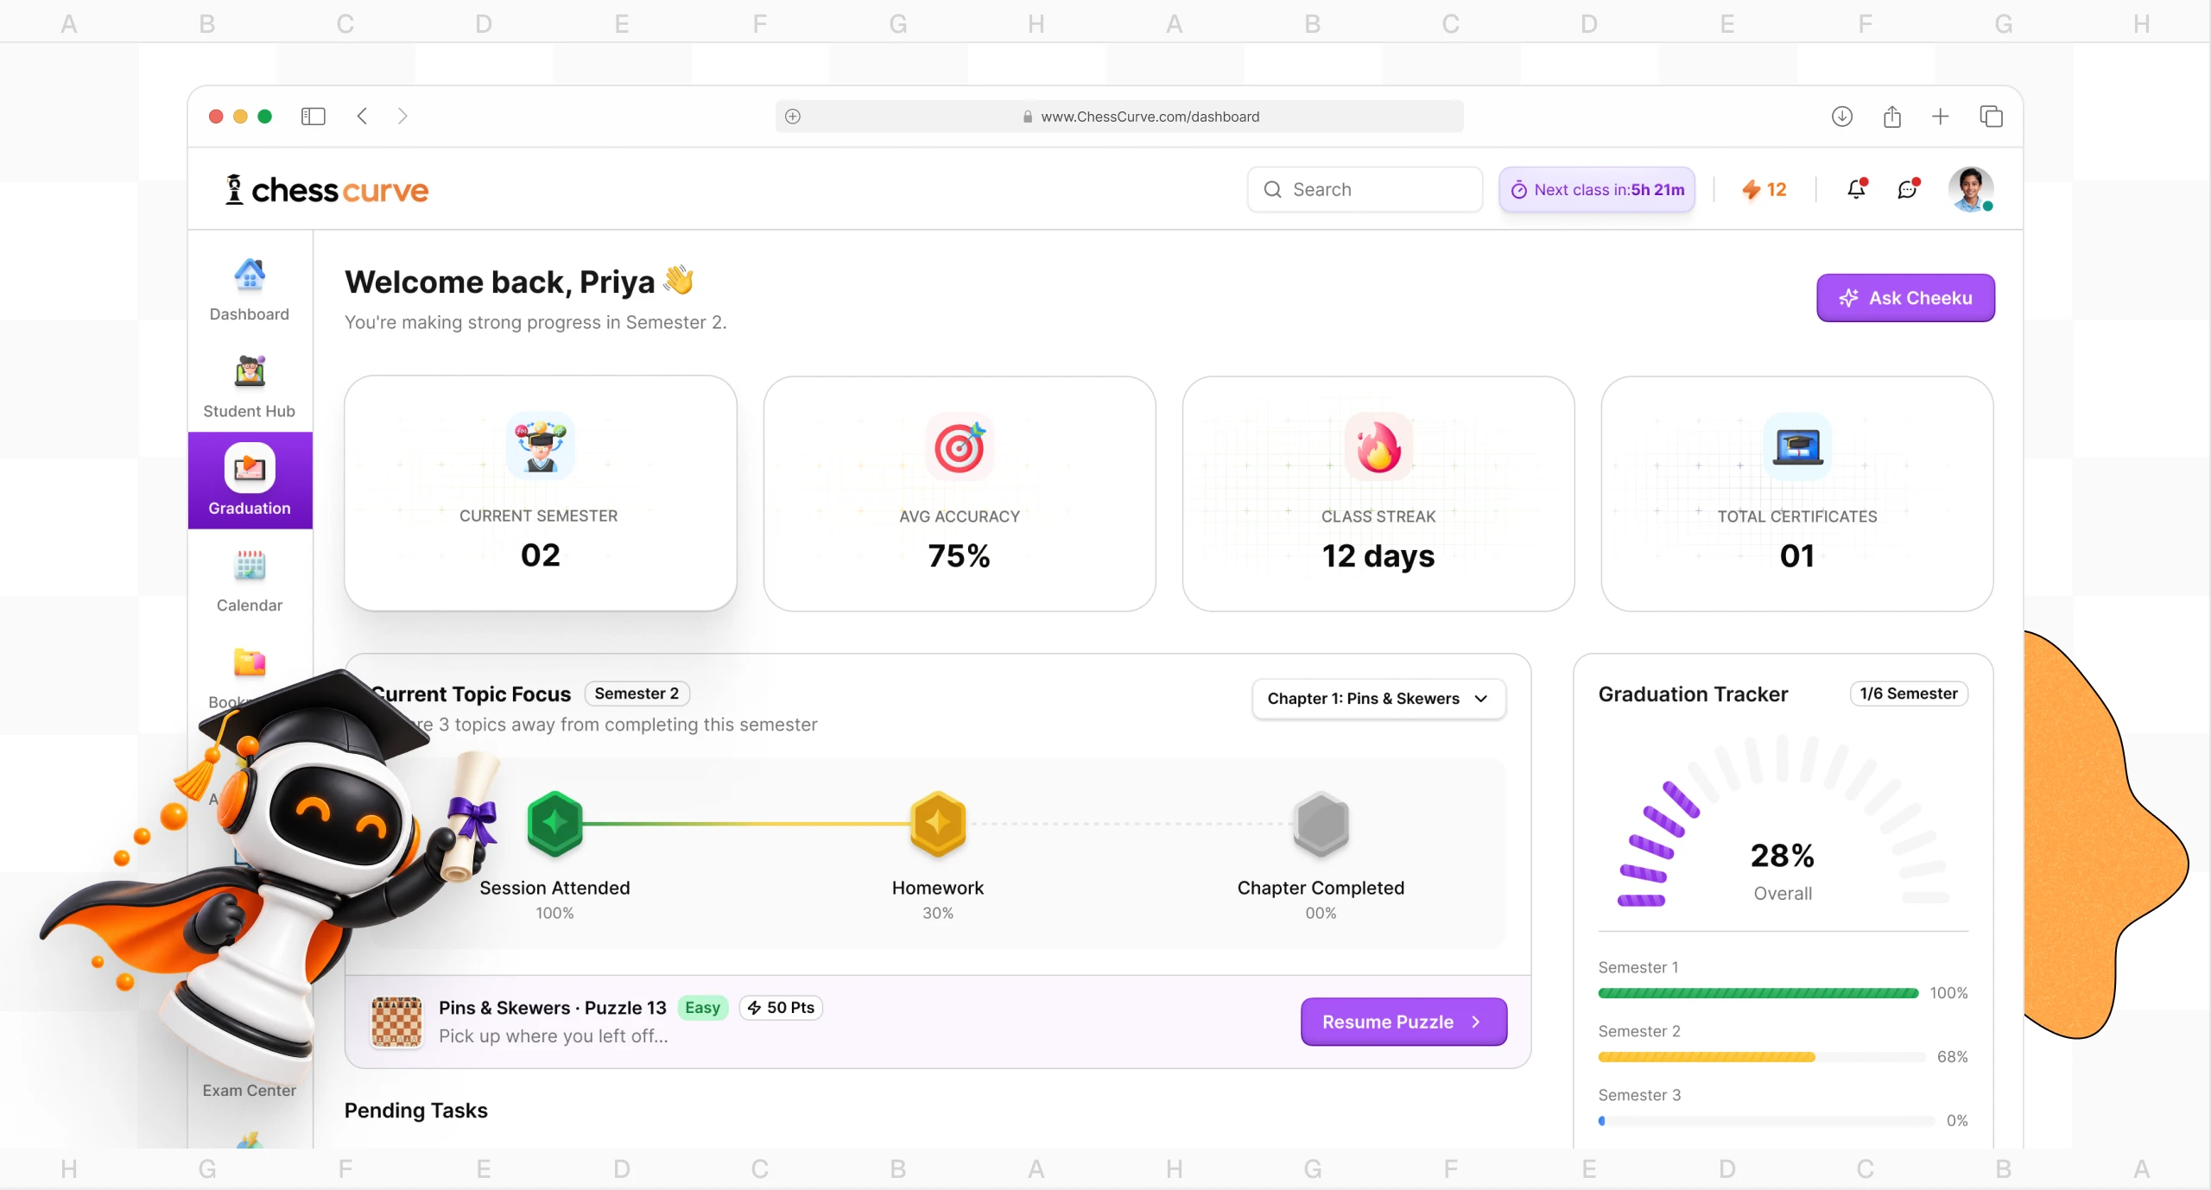Click the Avg Accuracy card
The image size is (2211, 1190).
(960, 493)
